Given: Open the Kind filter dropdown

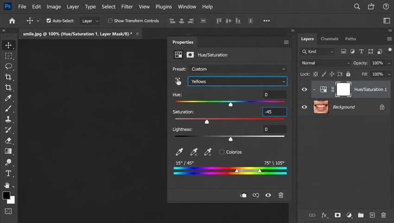Looking at the screenshot, I should [318, 52].
